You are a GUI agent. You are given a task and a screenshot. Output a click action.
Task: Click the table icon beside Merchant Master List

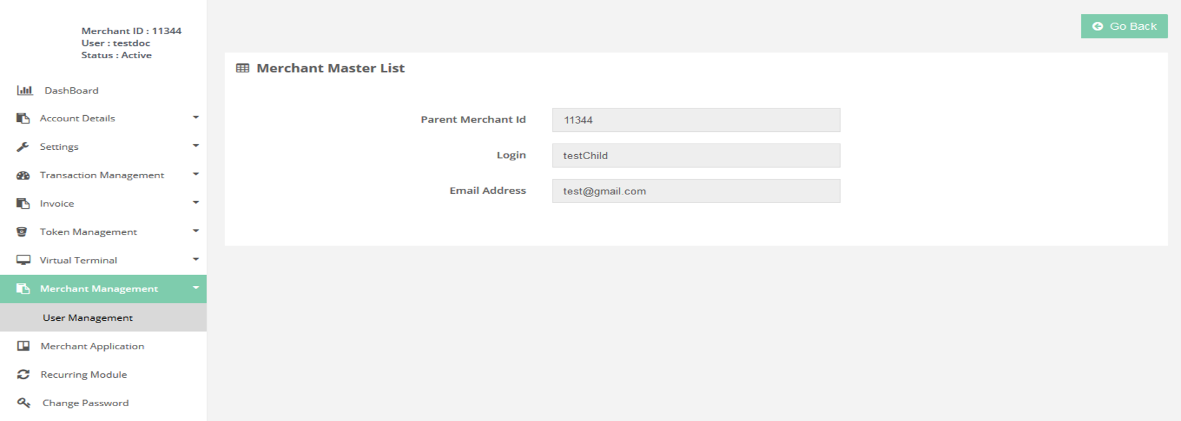click(x=243, y=68)
